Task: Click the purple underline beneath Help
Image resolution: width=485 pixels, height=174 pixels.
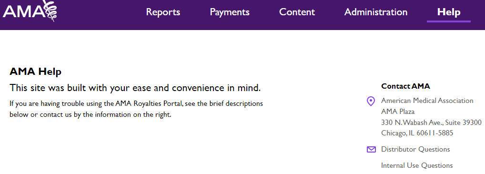Action: (449, 21)
